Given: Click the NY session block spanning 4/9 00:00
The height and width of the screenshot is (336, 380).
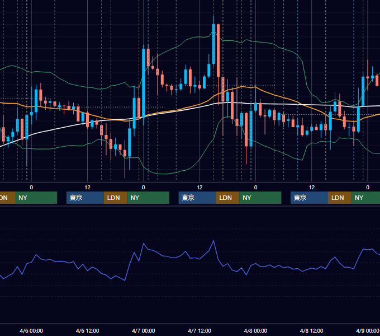Looking at the screenshot, I should pyautogui.click(x=365, y=198).
